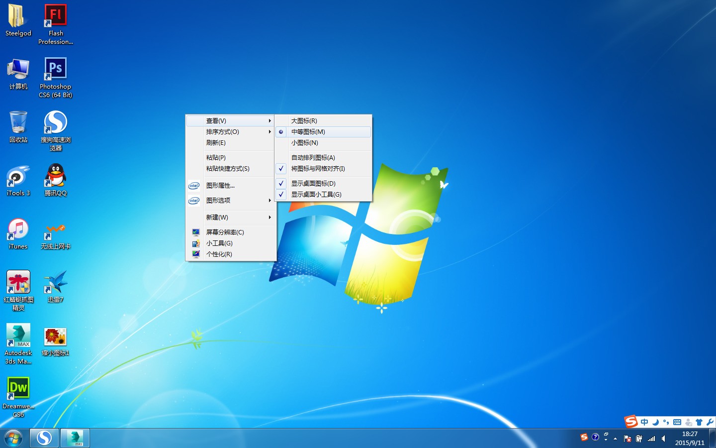
Task: Click the user account icon on IME bar
Action: click(688, 422)
